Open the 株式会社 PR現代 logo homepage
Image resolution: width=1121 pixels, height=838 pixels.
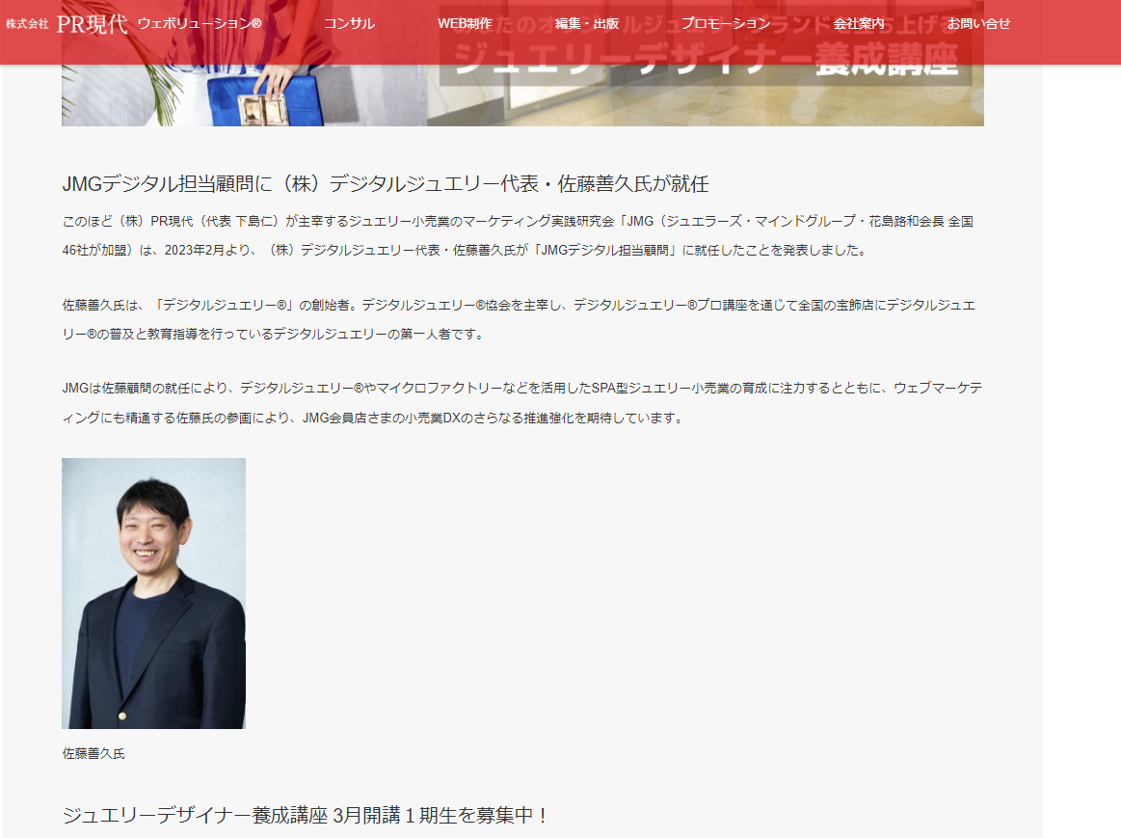pyautogui.click(x=67, y=23)
